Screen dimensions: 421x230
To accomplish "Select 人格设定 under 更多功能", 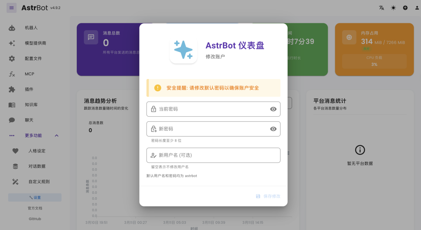I will tap(34, 151).
